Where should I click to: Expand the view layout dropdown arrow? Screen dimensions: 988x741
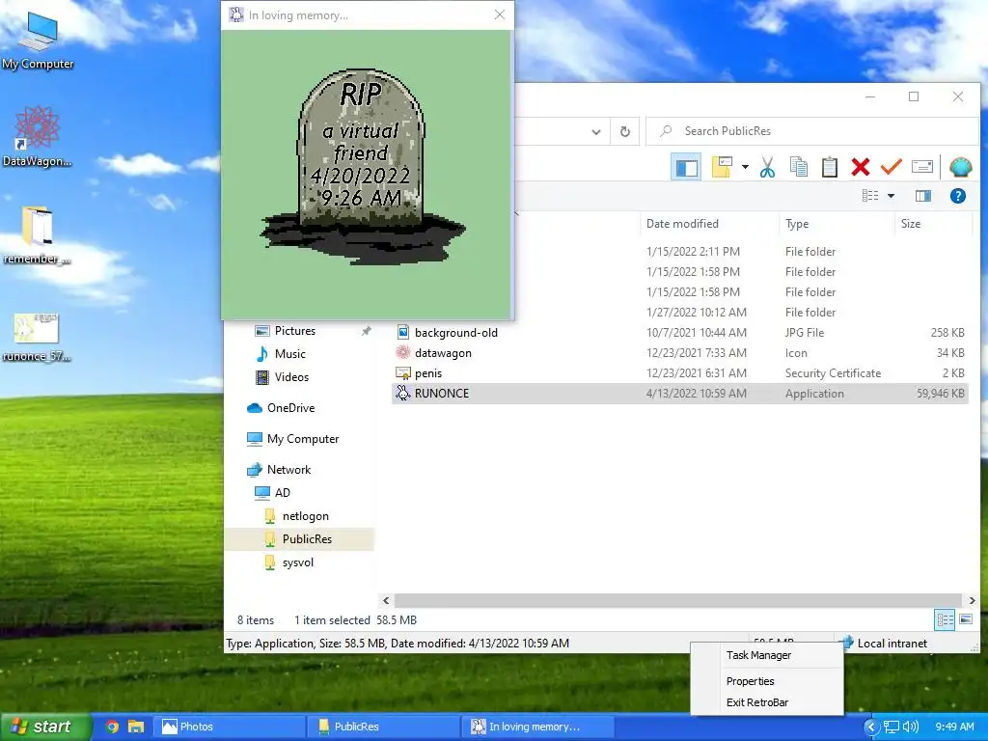[x=891, y=196]
